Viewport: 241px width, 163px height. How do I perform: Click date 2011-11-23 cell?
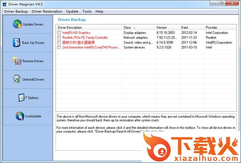[189, 37]
